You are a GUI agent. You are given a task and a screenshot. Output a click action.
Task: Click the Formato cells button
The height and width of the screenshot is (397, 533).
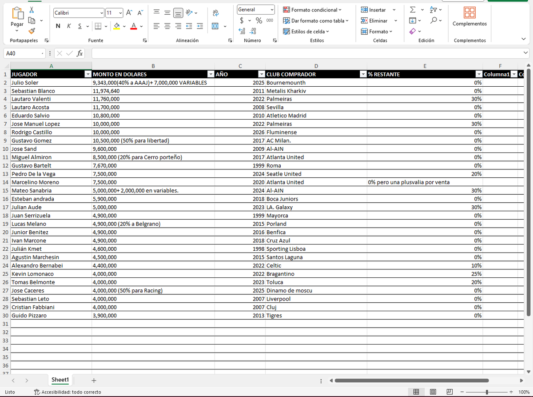point(376,32)
